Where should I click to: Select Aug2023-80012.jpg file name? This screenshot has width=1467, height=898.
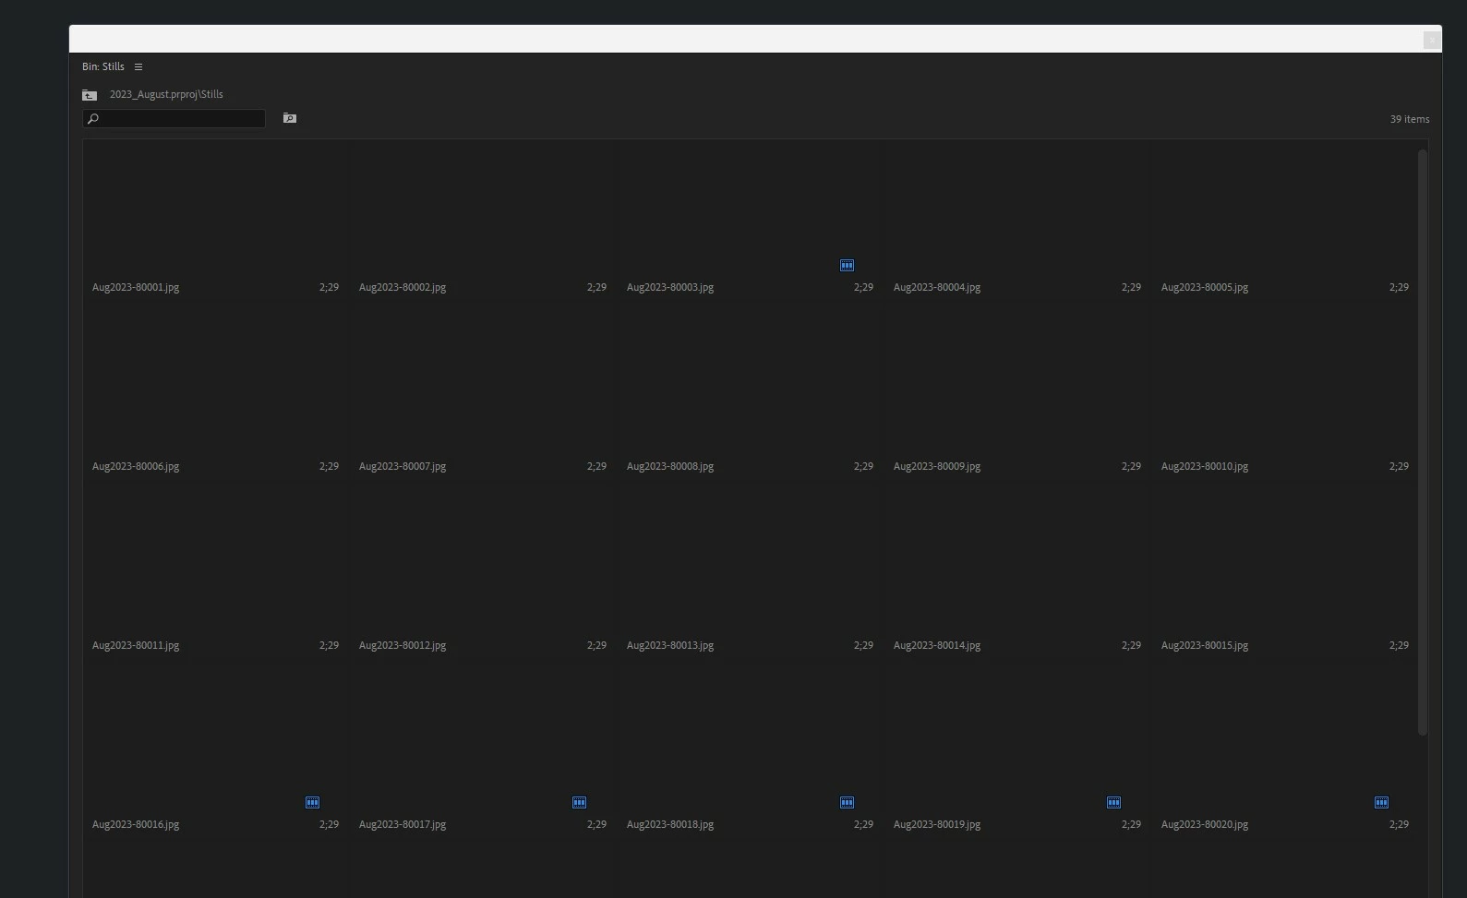click(403, 646)
